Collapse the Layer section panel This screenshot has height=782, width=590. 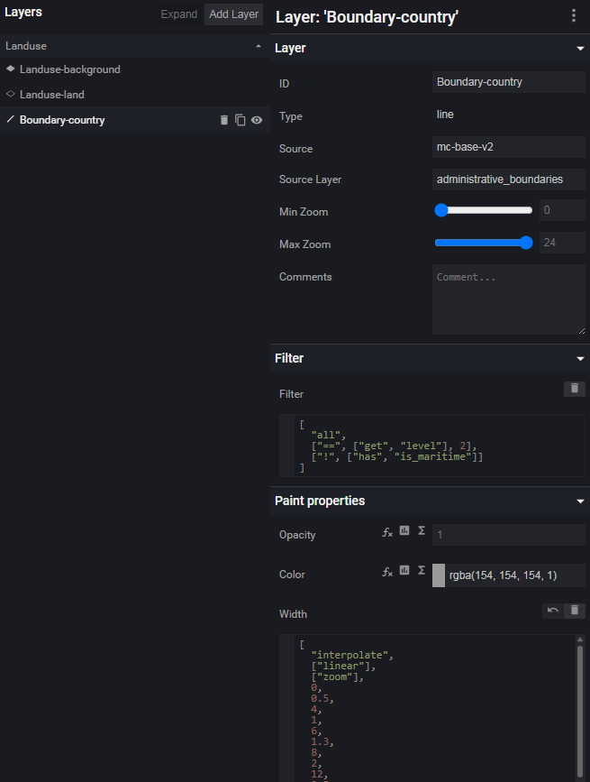[580, 48]
